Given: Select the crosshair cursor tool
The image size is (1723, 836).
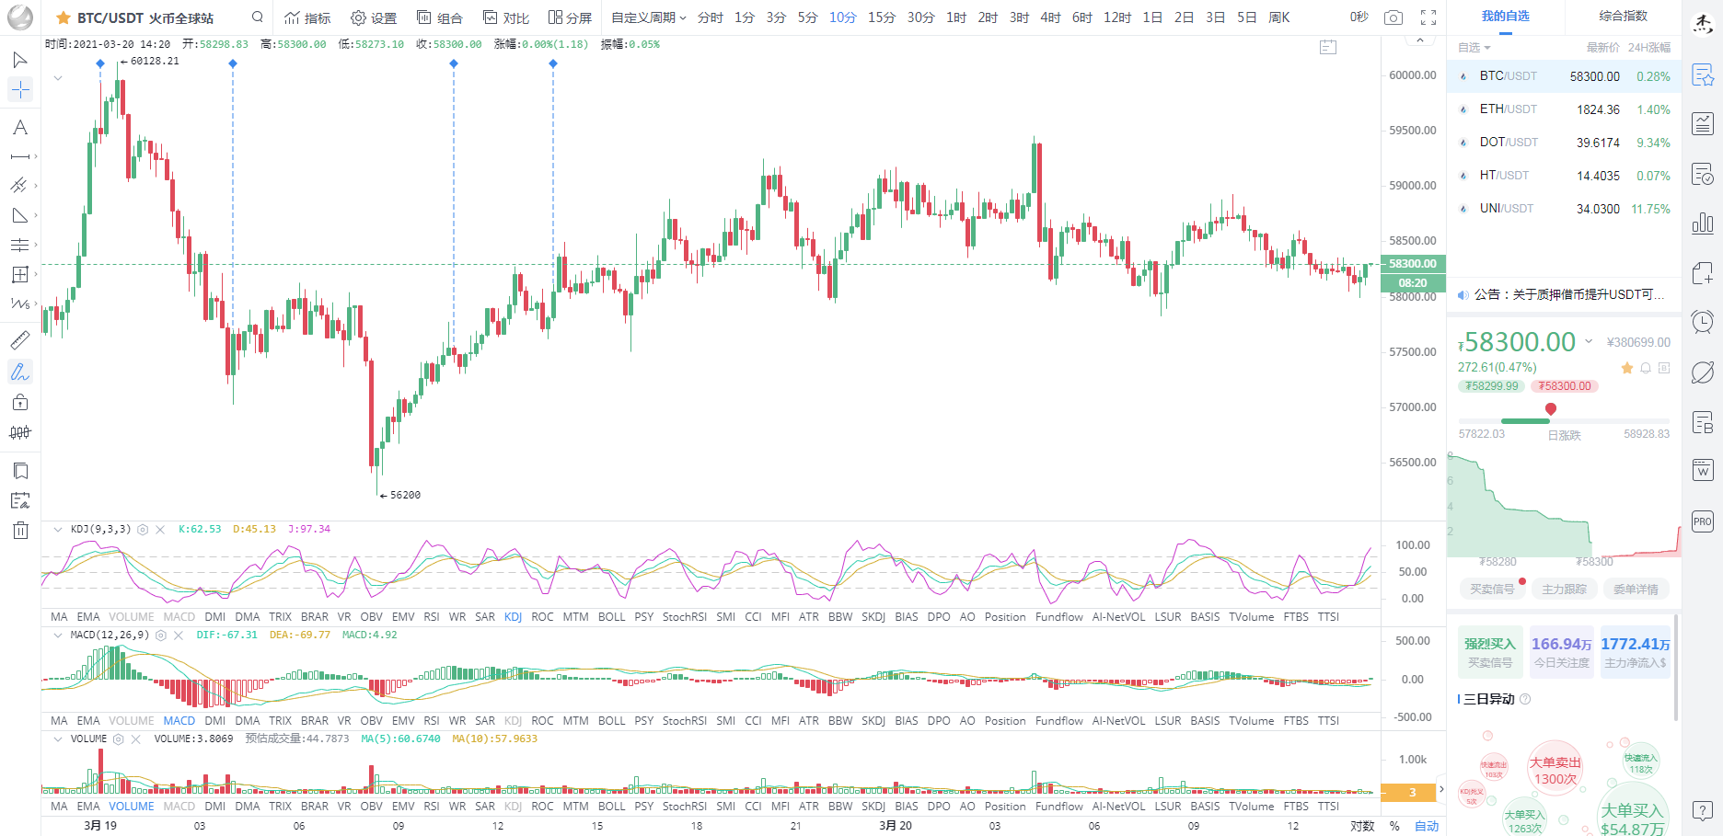Looking at the screenshot, I should click(19, 89).
